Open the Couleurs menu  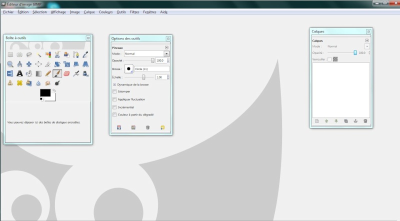(105, 12)
